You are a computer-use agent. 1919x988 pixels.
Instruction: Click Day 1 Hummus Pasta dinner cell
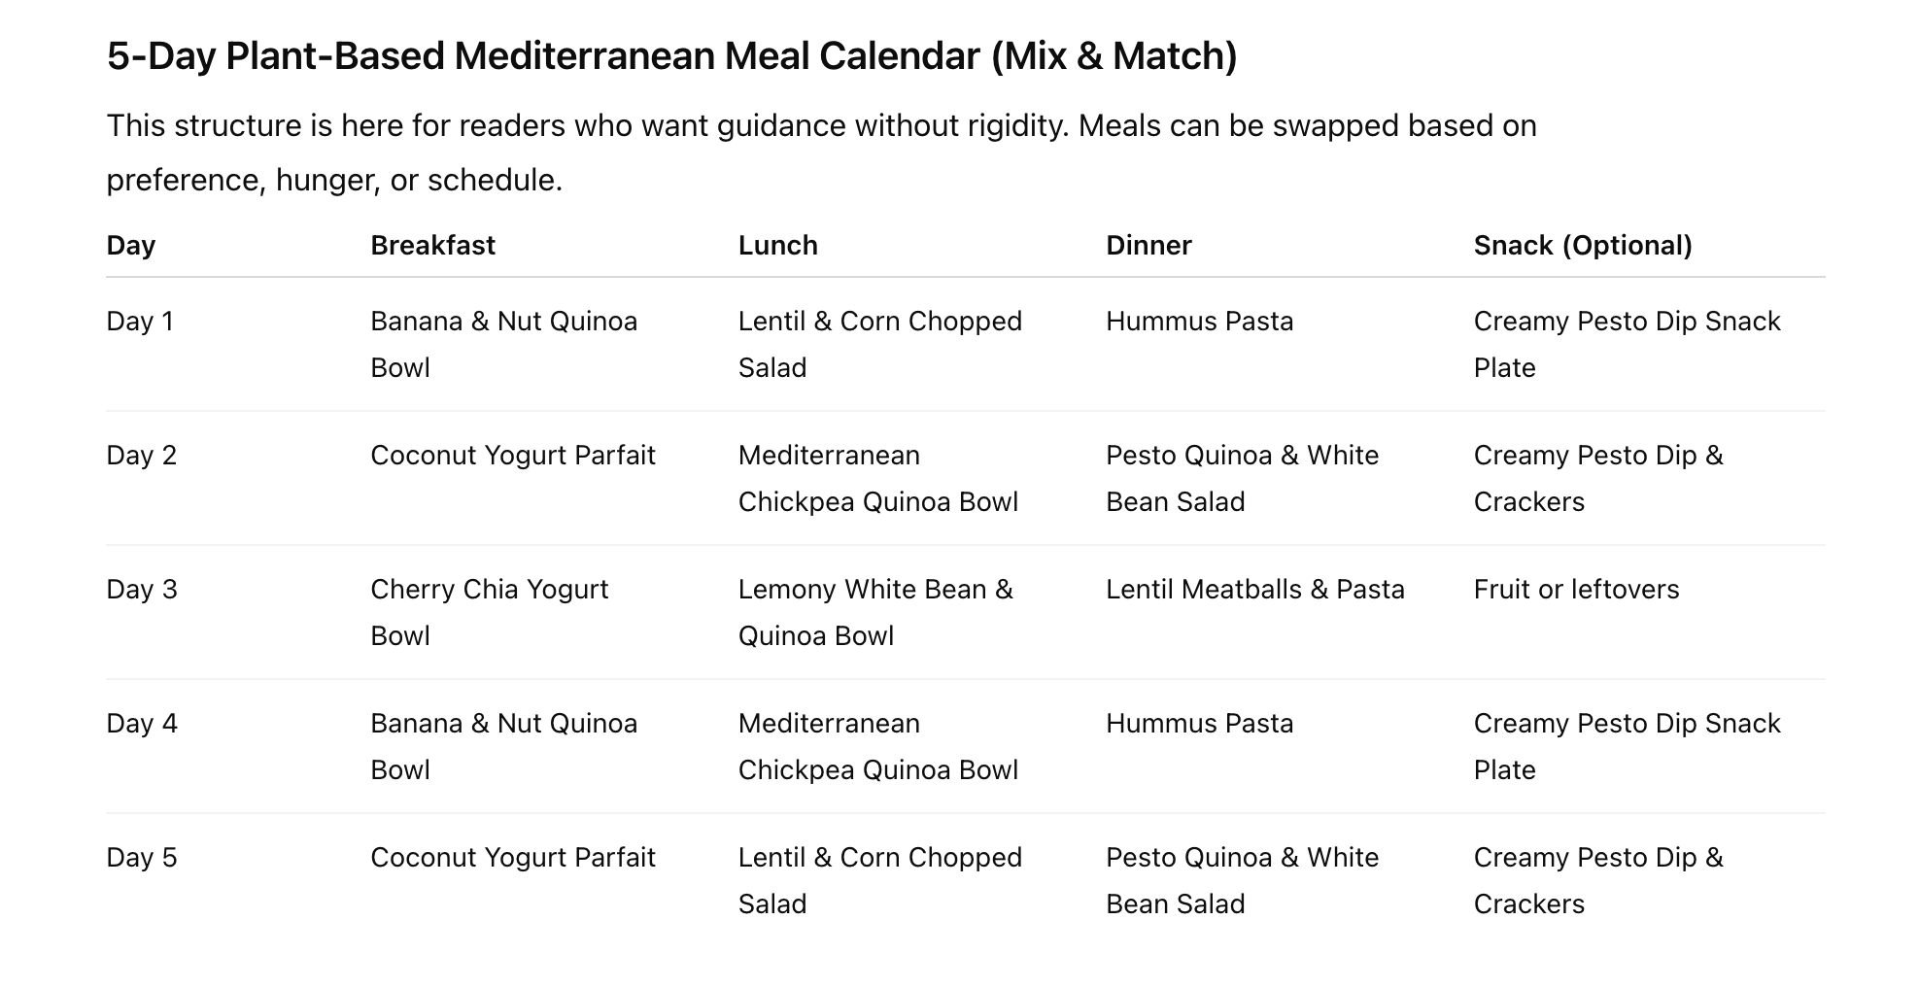[1199, 322]
